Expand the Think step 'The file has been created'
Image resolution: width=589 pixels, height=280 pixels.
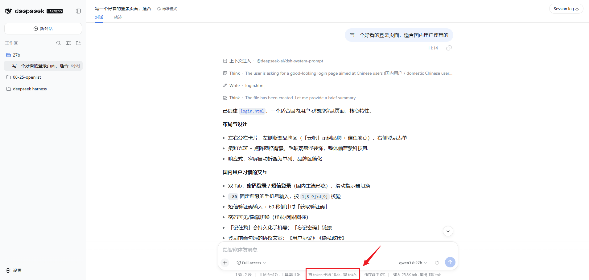(290, 98)
